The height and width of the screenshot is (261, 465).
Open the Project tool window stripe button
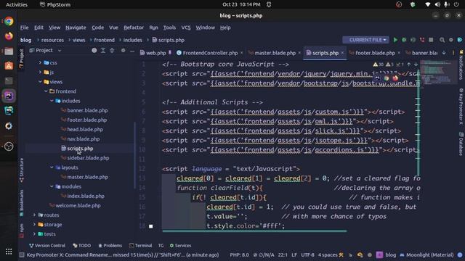coord(21,58)
